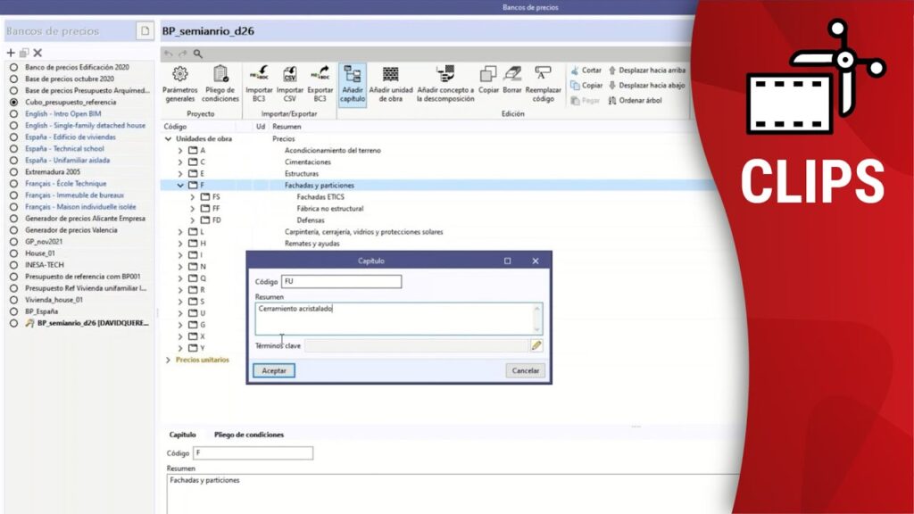The image size is (914, 514).
Task: Click the Borrar eraser icon
Action: [x=512, y=74]
